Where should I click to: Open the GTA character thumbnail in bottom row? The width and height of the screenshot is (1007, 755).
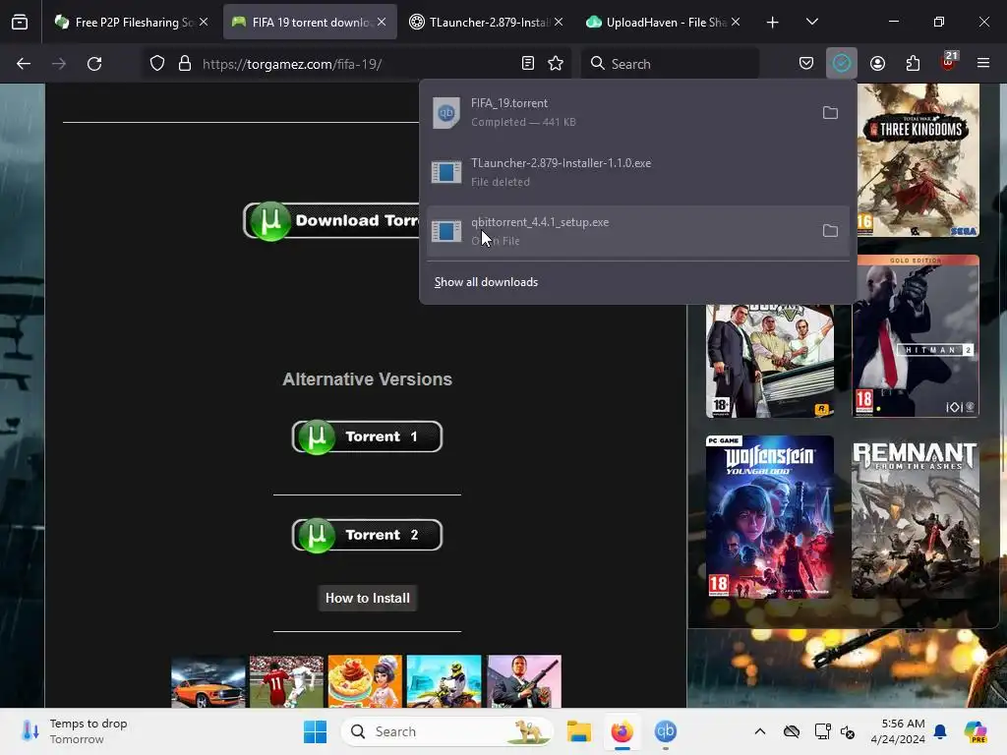(523, 681)
